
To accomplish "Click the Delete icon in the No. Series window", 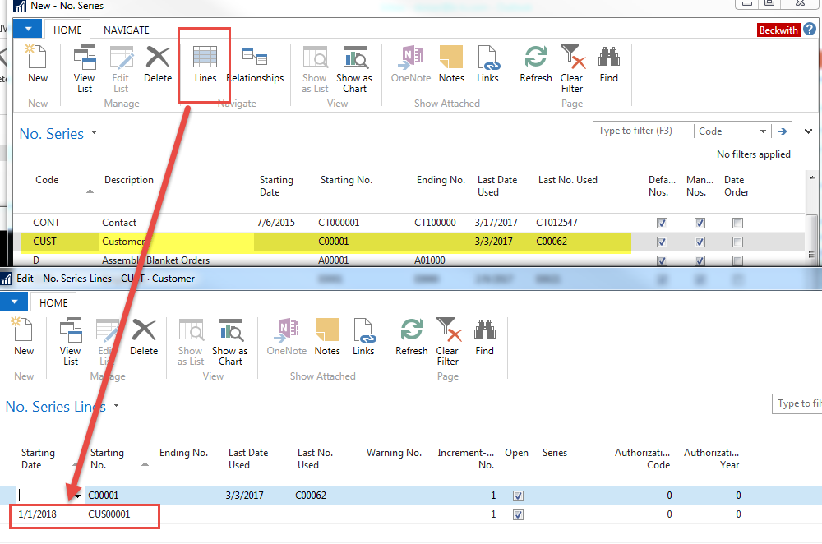I will pyautogui.click(x=158, y=64).
